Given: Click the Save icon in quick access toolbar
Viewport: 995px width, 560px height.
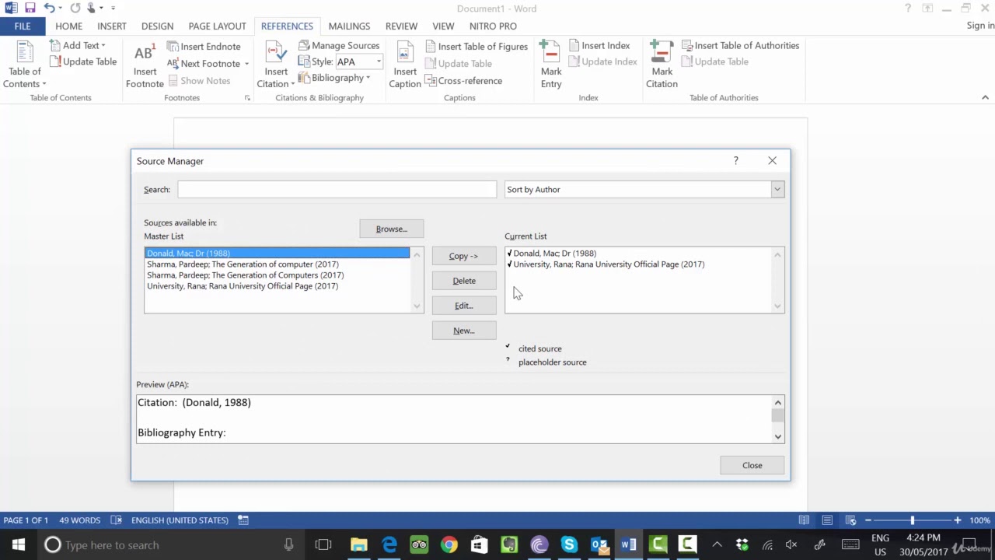Looking at the screenshot, I should coord(30,9).
